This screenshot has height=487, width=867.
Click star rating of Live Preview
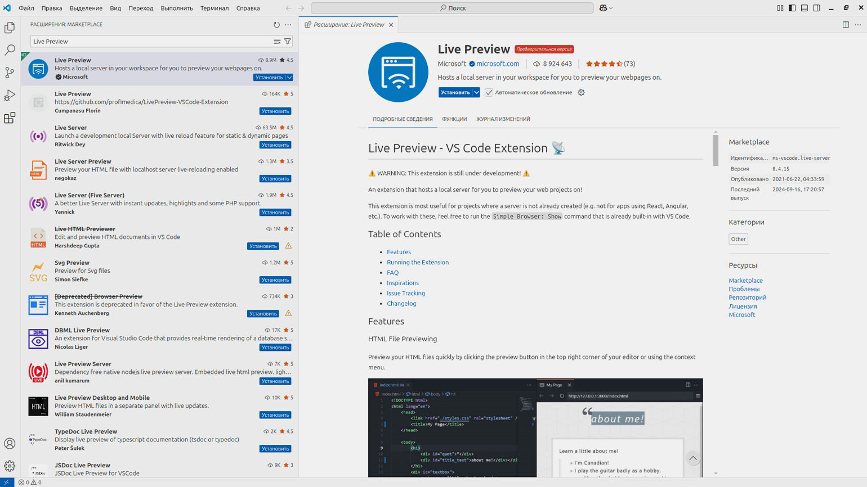point(610,64)
